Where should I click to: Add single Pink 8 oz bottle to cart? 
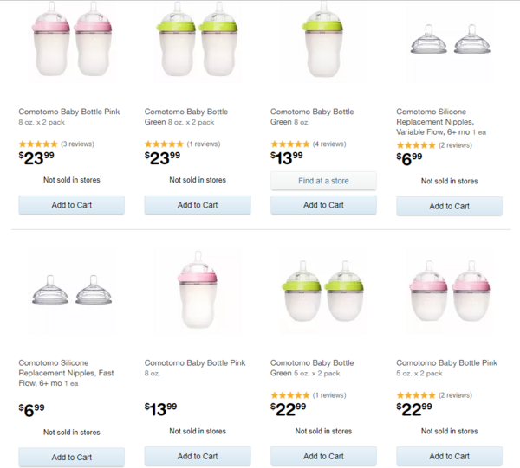click(198, 456)
